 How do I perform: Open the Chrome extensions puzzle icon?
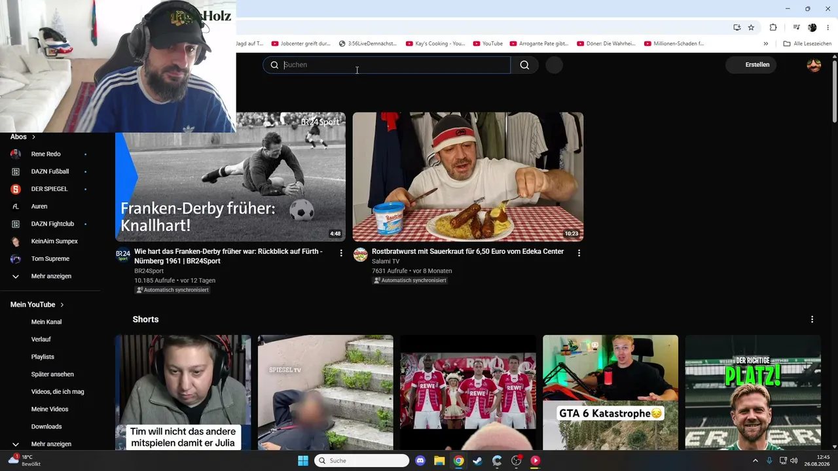pos(773,27)
